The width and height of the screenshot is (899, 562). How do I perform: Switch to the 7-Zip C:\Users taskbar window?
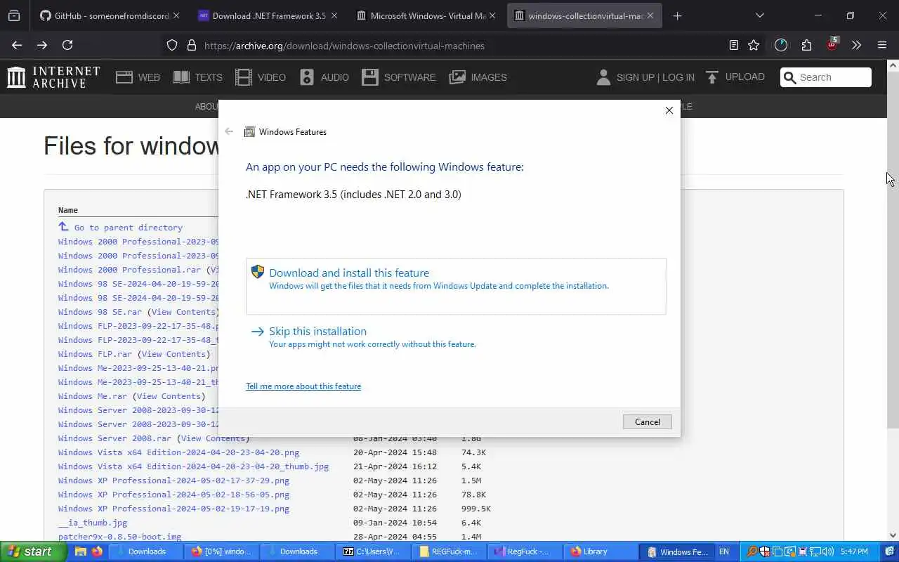[373, 551]
